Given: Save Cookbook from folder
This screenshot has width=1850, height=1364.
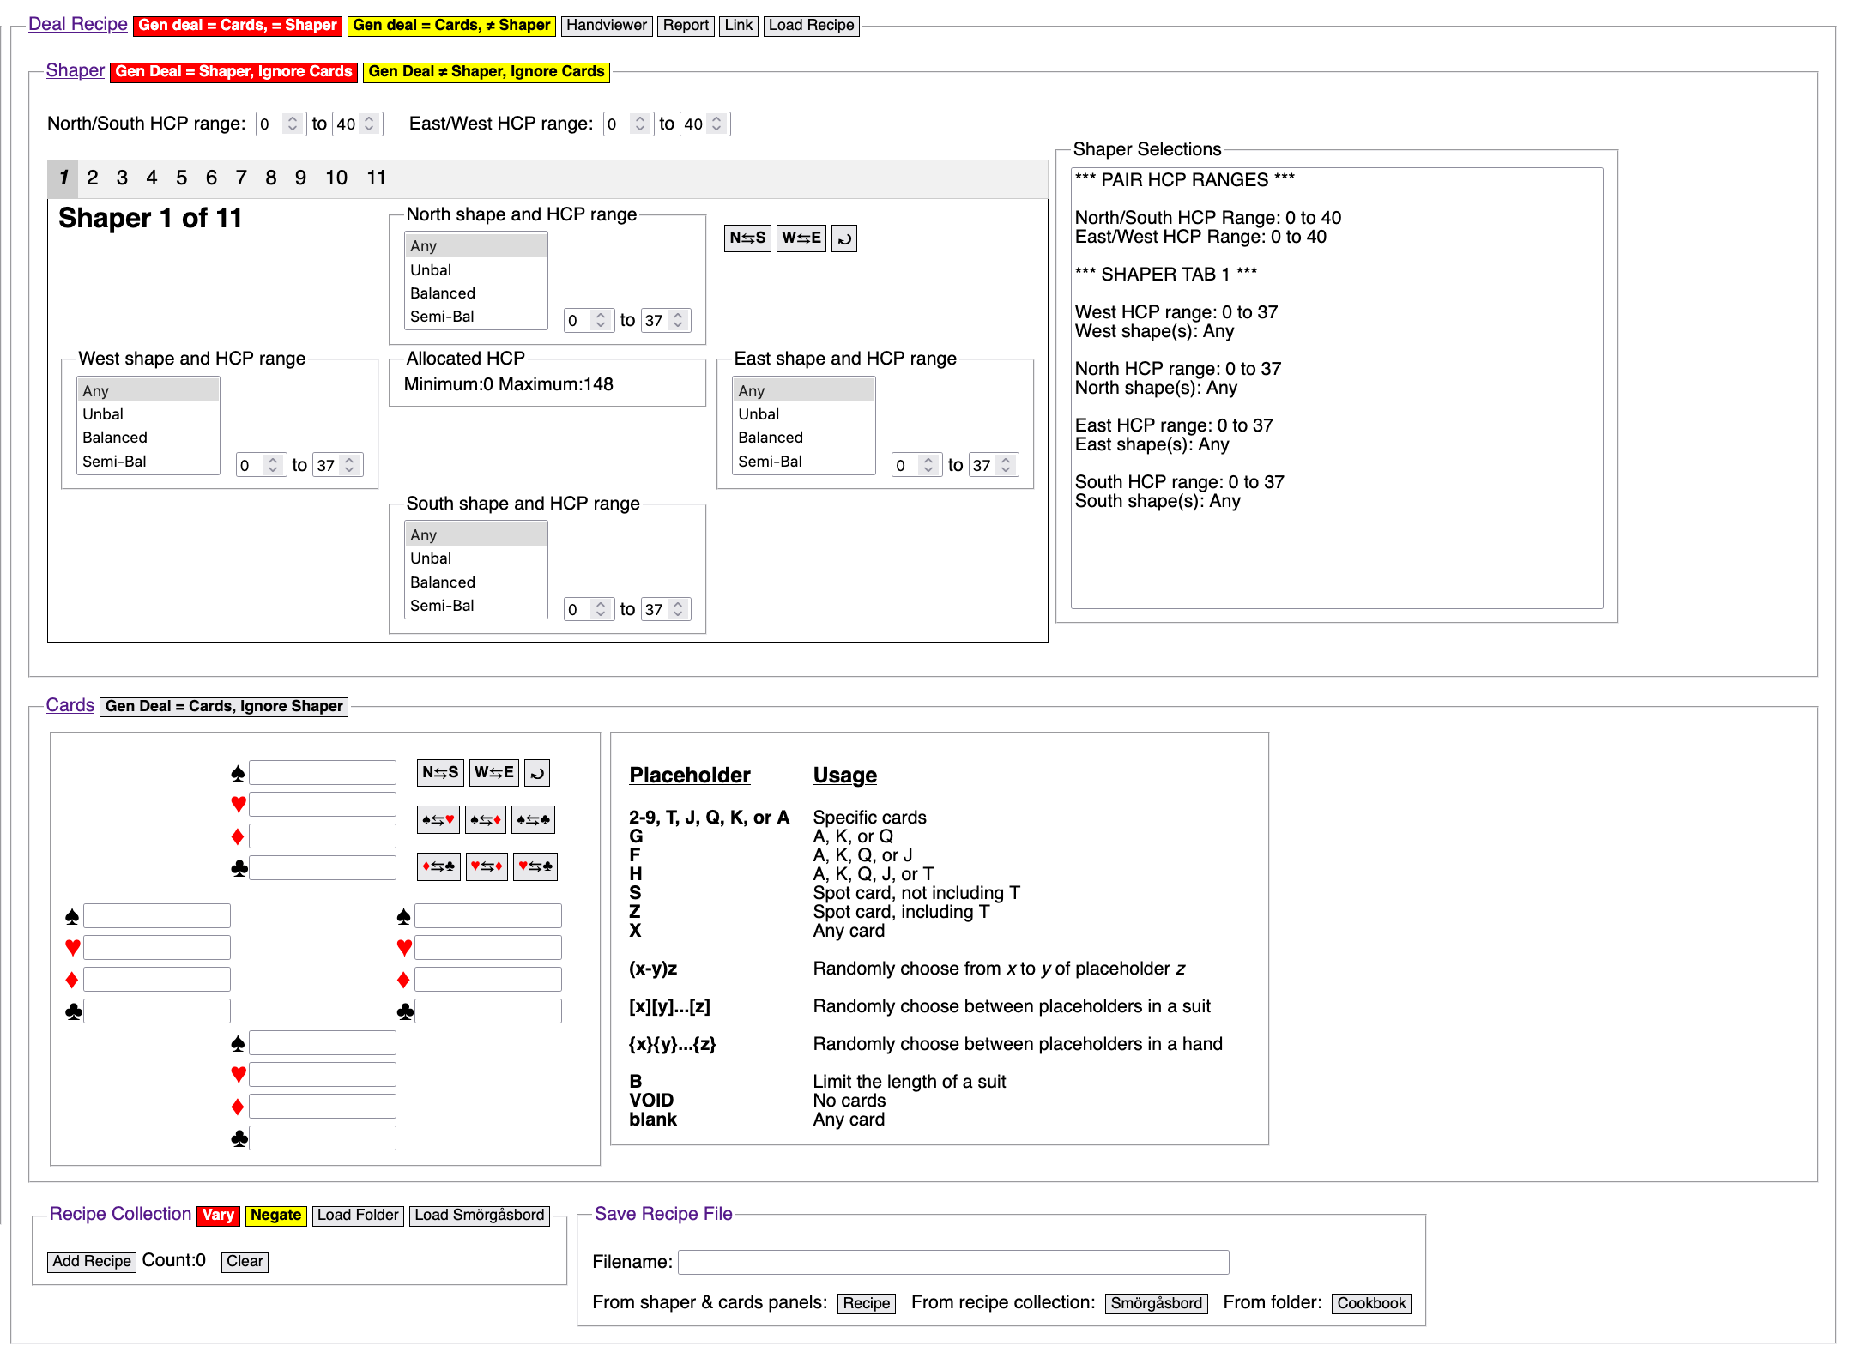Looking at the screenshot, I should 1371,1304.
